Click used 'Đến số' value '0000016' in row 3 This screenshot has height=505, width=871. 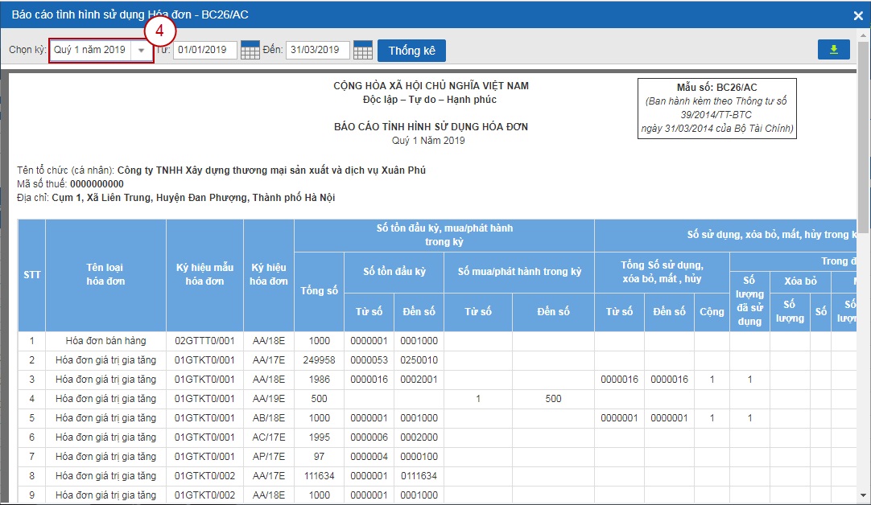(x=670, y=380)
